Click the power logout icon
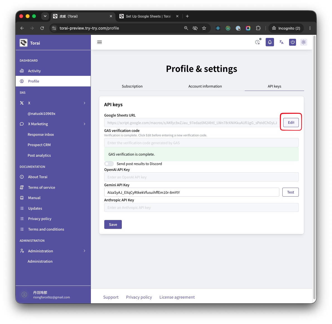 292,42
